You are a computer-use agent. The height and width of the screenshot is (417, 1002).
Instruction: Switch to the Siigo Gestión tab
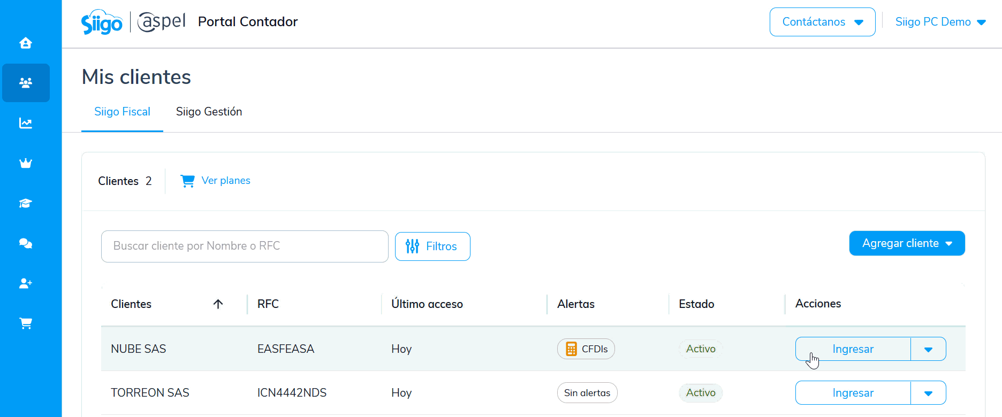pyautogui.click(x=209, y=112)
